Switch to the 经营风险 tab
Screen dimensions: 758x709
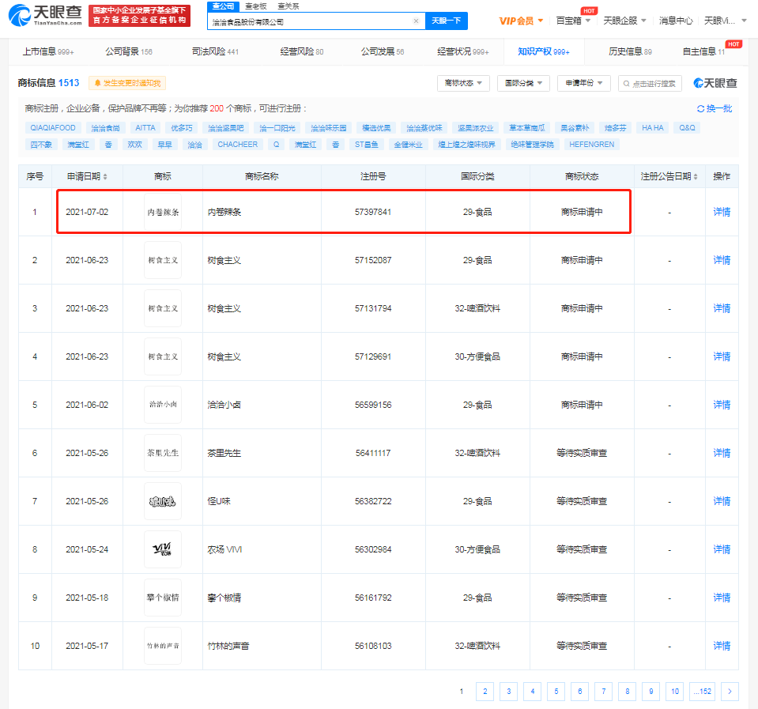point(302,51)
